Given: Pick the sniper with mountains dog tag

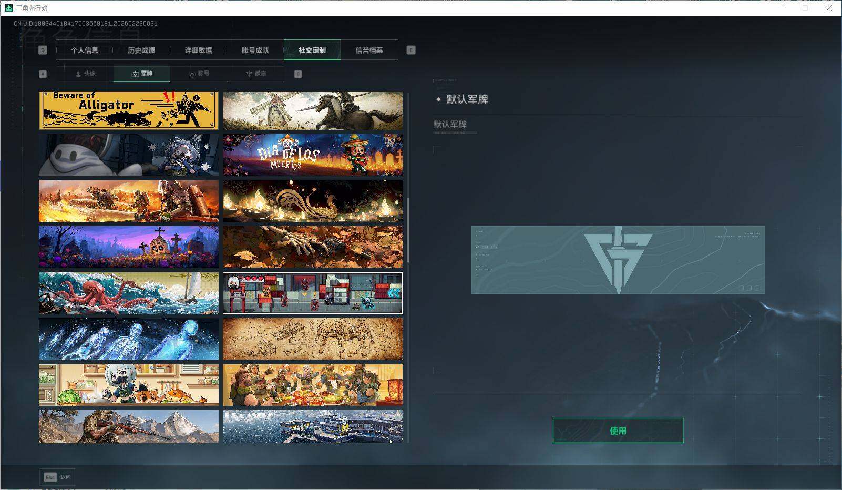Looking at the screenshot, I should click(x=129, y=426).
